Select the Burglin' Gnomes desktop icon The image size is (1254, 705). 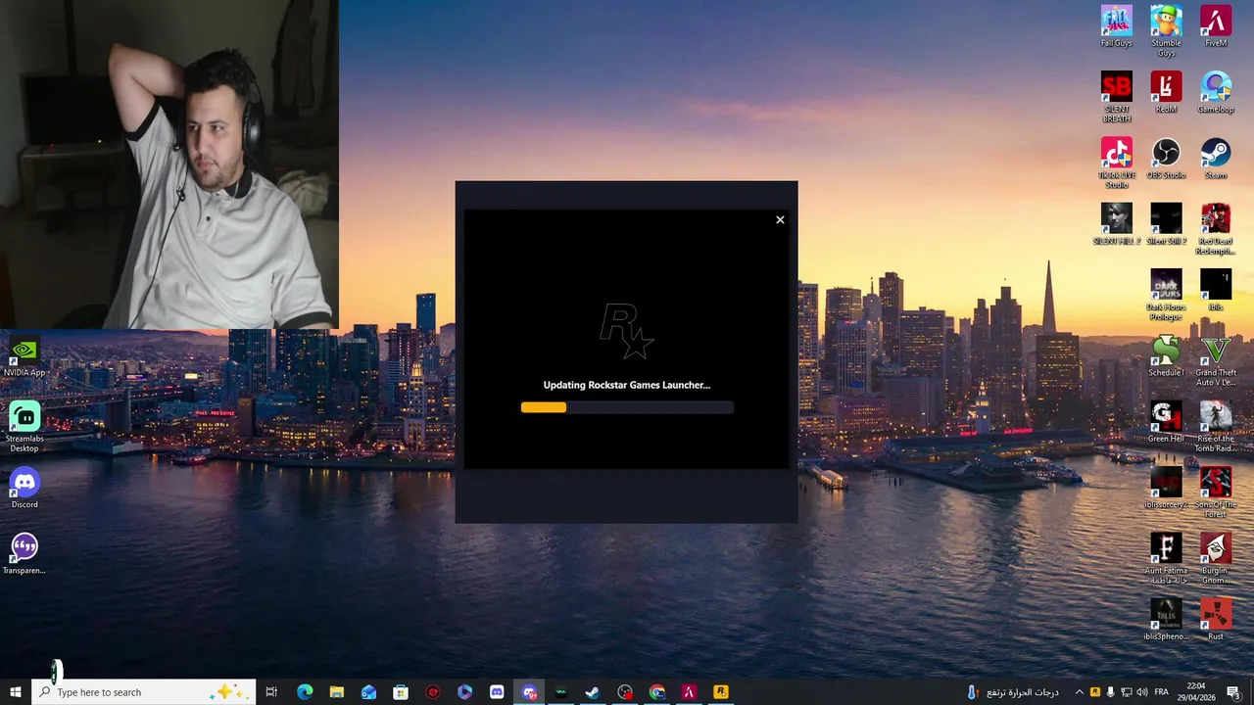(1216, 559)
